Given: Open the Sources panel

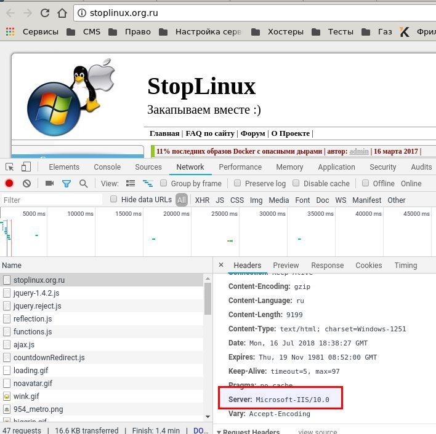Looking at the screenshot, I should pyautogui.click(x=148, y=167).
